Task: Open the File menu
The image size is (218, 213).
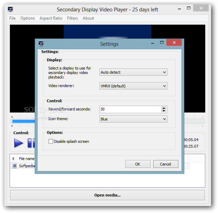Action: click(12, 18)
